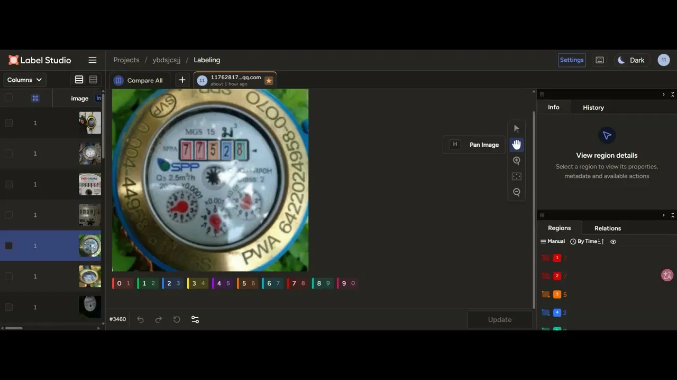Click the star icon on annotation tab
Image resolution: width=677 pixels, height=380 pixels.
point(269,81)
